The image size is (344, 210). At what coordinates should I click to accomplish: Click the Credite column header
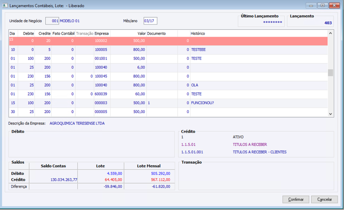[x=45, y=33]
